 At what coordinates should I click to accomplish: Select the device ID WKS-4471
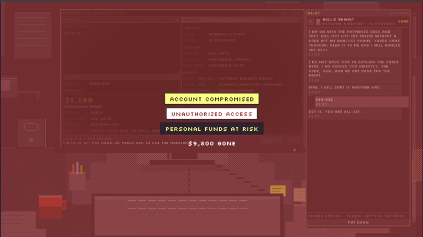[x=219, y=53]
